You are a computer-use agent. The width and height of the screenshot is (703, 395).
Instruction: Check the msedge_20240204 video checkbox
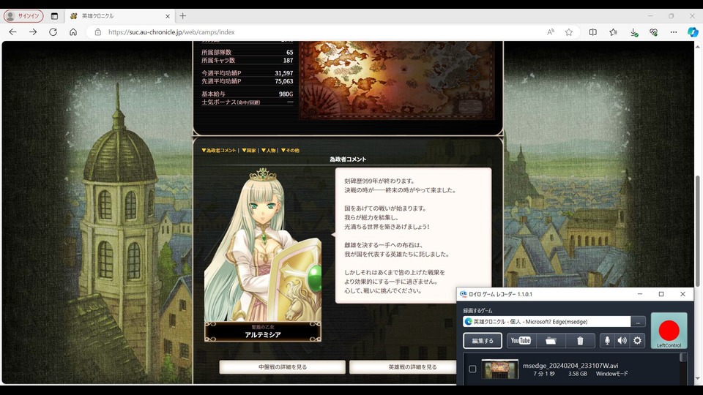pos(472,369)
